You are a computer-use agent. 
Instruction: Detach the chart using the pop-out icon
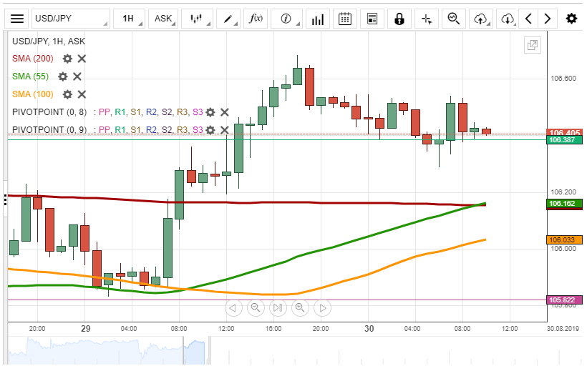pos(532,46)
